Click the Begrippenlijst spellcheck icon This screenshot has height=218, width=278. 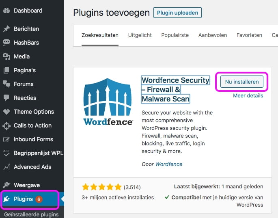coord(6,153)
